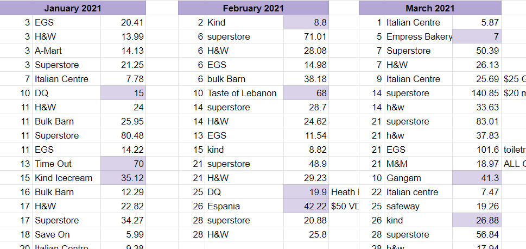Image resolution: width=526 pixels, height=249 pixels.
Task: Select the January 2021 header cell
Action: pos(72,8)
